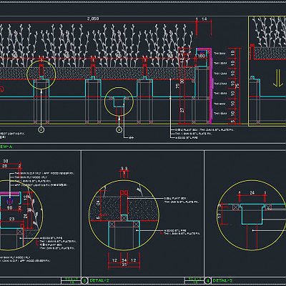Click the circled 4 beside DETAIL-3 title

pos(208,281)
